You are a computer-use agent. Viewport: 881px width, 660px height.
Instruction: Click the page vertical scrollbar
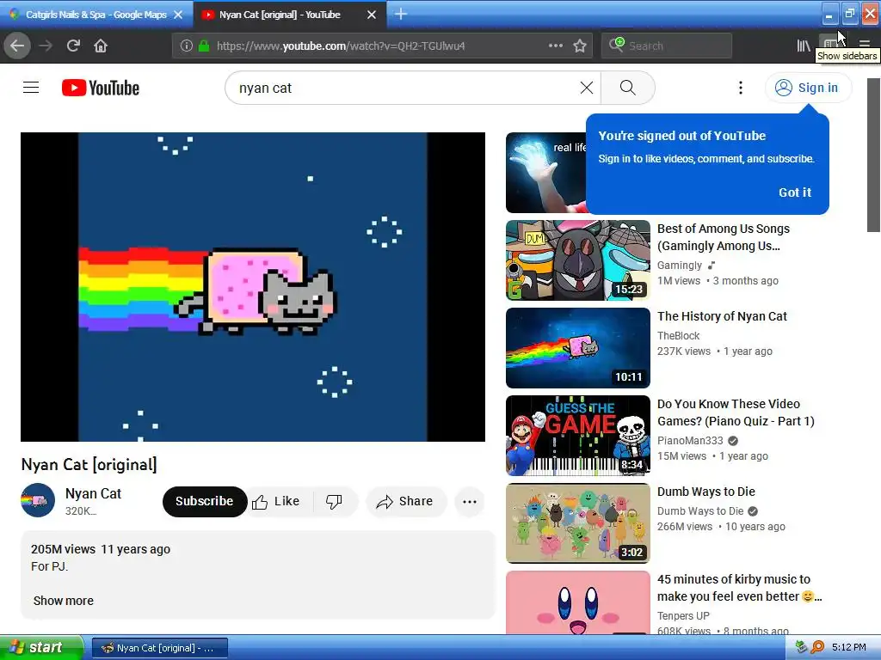pyautogui.click(x=873, y=155)
